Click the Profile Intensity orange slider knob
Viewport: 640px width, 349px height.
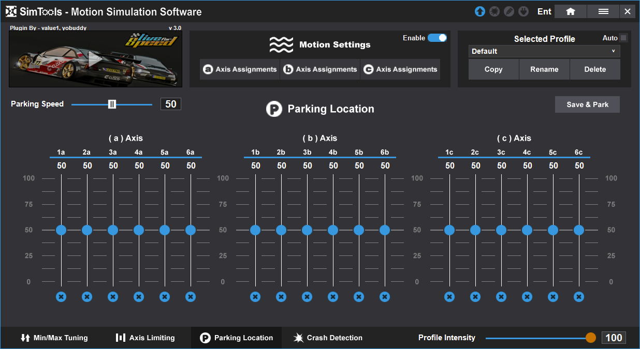[591, 338]
